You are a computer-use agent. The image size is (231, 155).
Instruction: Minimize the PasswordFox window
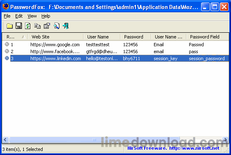pos(205,7)
